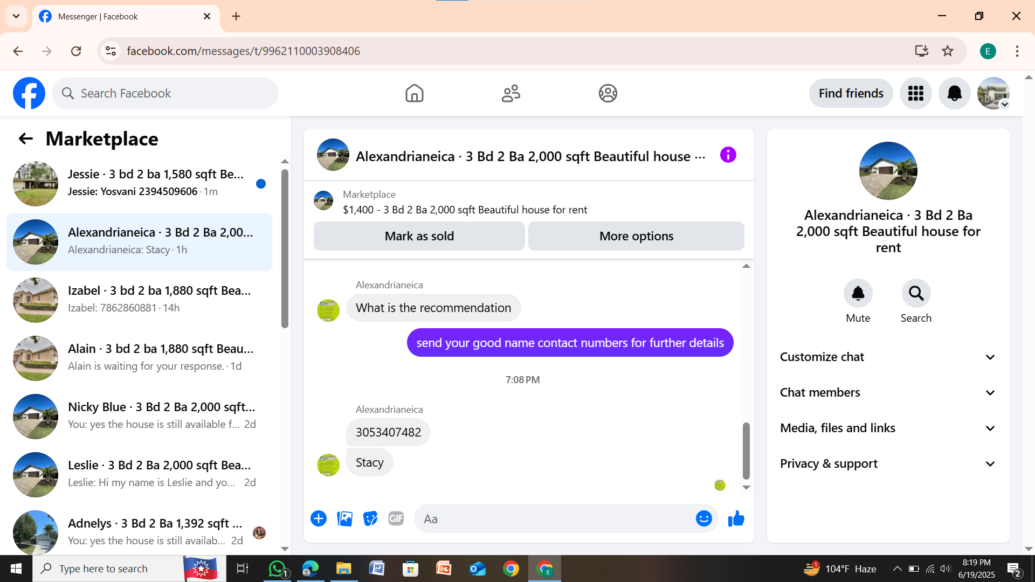Open the Menu grid icon

[x=916, y=93]
